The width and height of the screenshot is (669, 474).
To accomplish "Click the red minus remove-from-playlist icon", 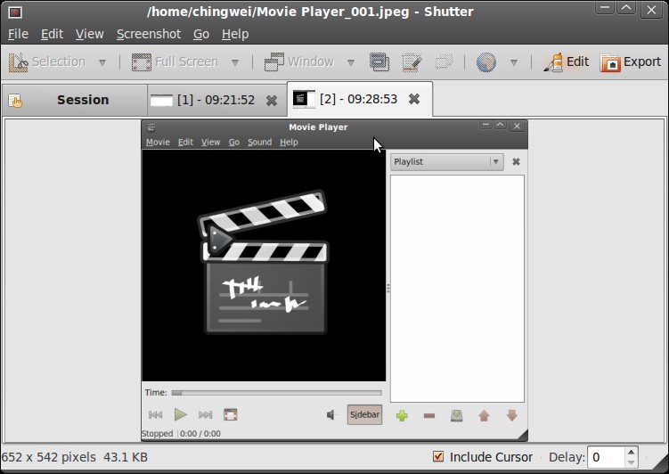I will 429,415.
